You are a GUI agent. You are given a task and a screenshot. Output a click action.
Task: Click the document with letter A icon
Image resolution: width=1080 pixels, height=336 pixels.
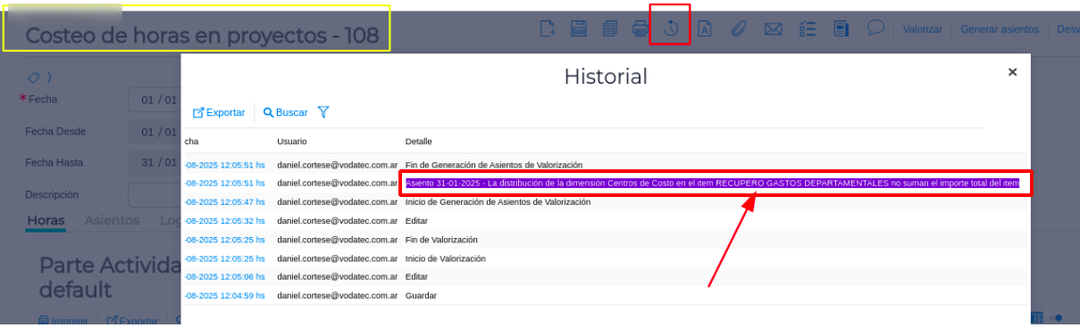[x=704, y=29]
